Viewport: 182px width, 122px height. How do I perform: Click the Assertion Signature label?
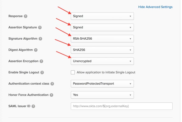click(x=23, y=27)
